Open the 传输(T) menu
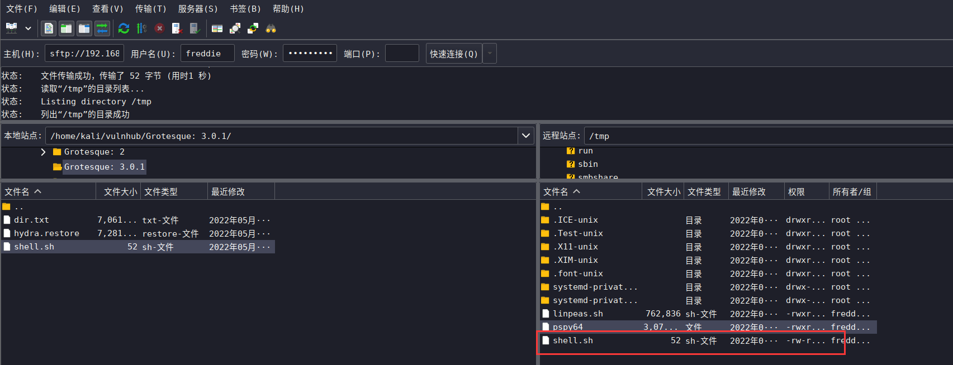 [151, 9]
